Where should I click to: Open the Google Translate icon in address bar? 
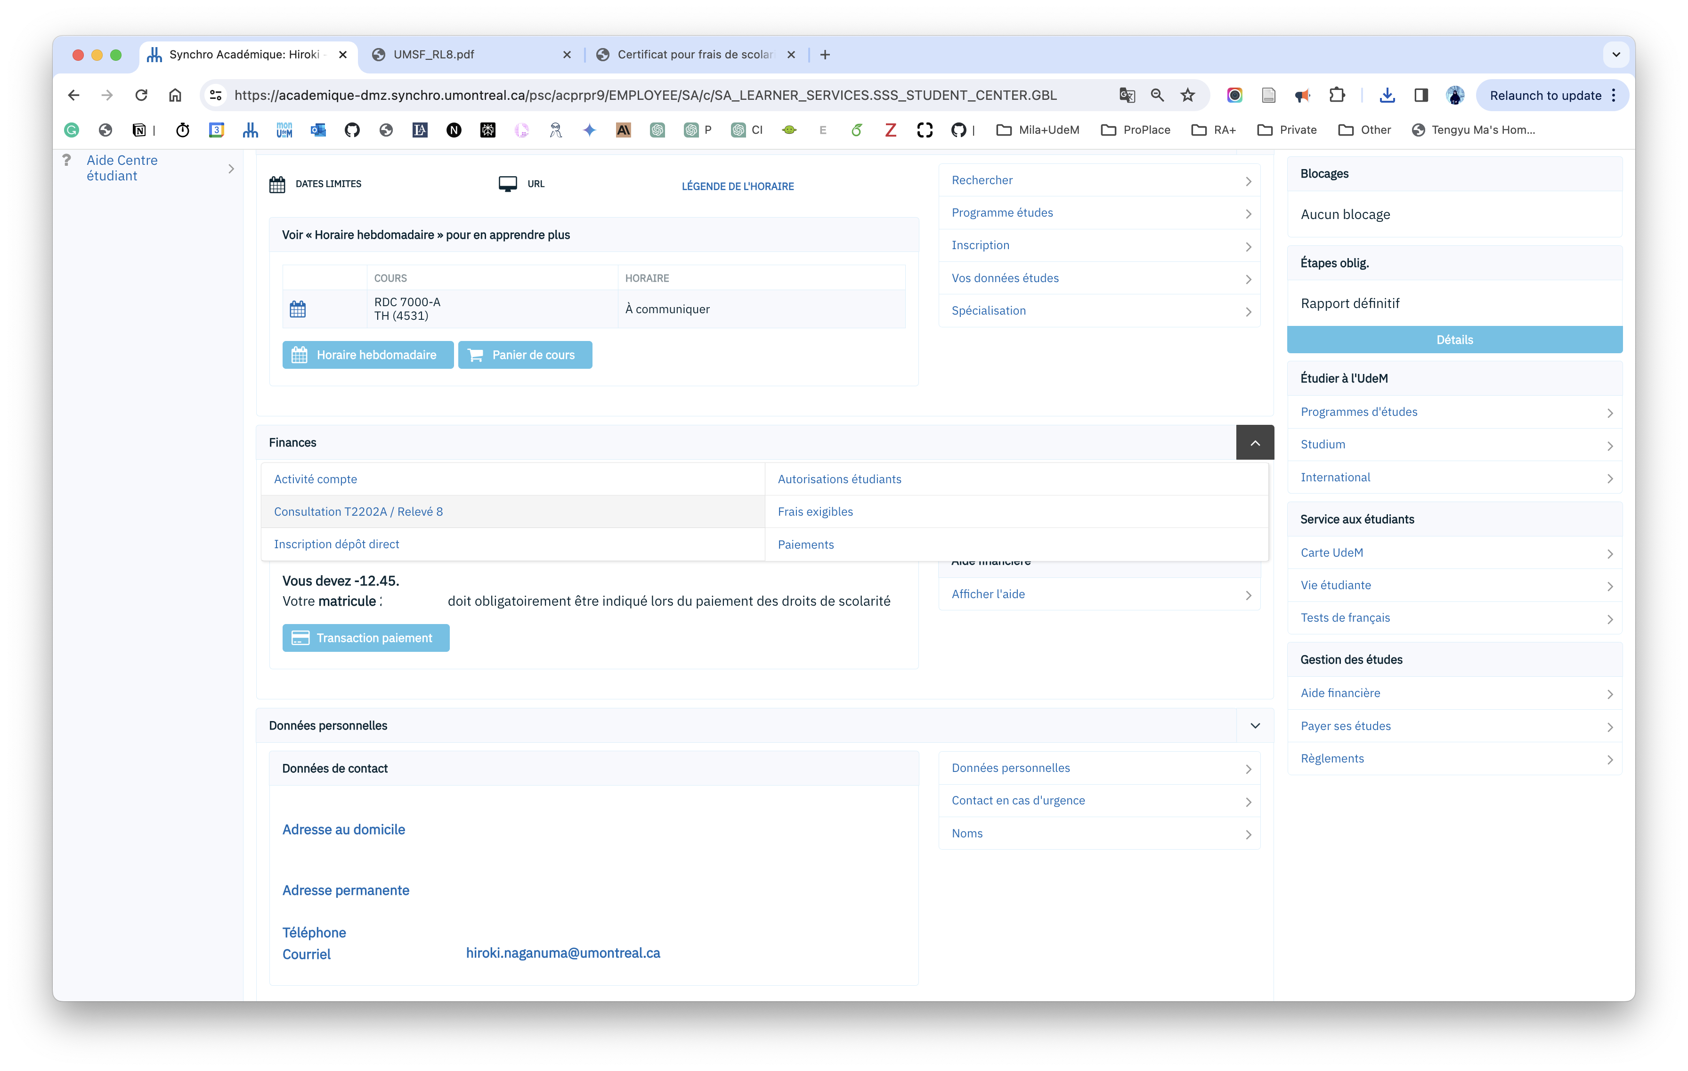coord(1127,95)
